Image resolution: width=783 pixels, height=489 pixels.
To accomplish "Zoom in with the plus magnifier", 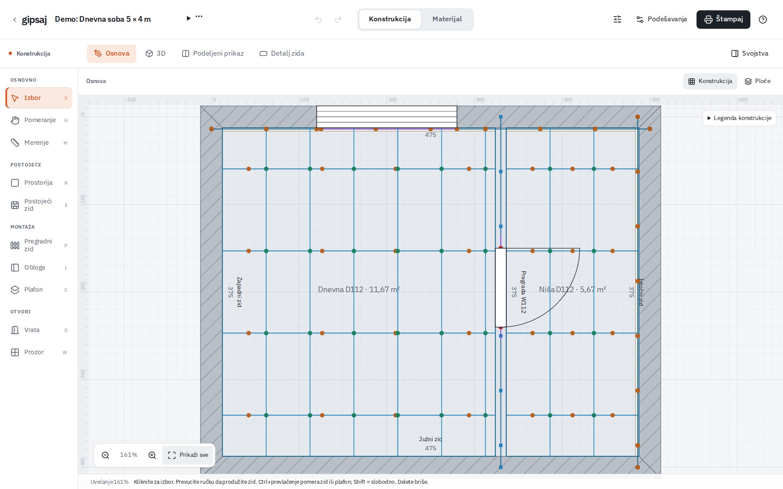I will [x=152, y=455].
